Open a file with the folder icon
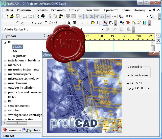This screenshot has height=139, width=162. (12, 16)
